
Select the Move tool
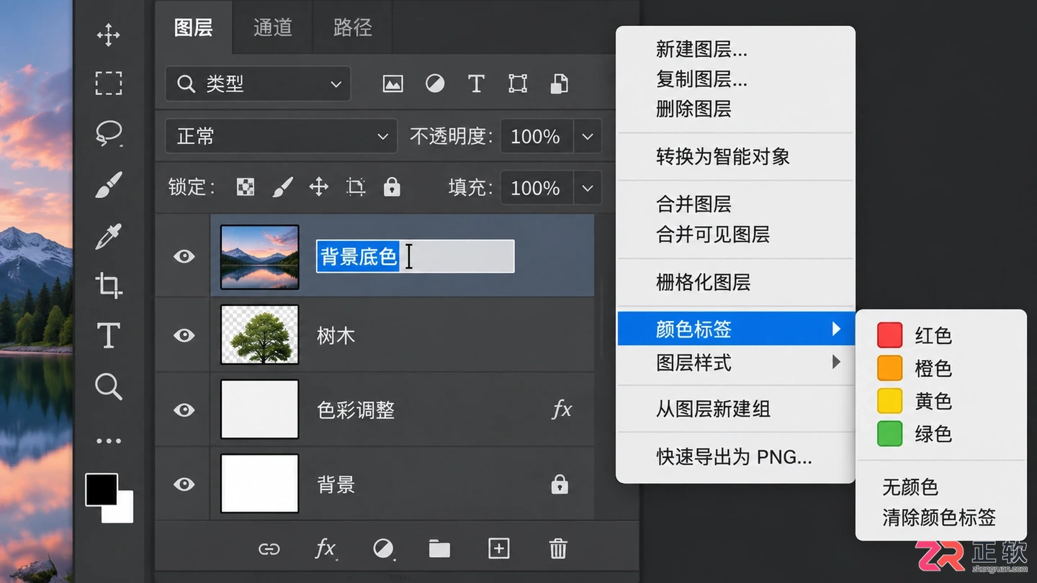[x=109, y=35]
